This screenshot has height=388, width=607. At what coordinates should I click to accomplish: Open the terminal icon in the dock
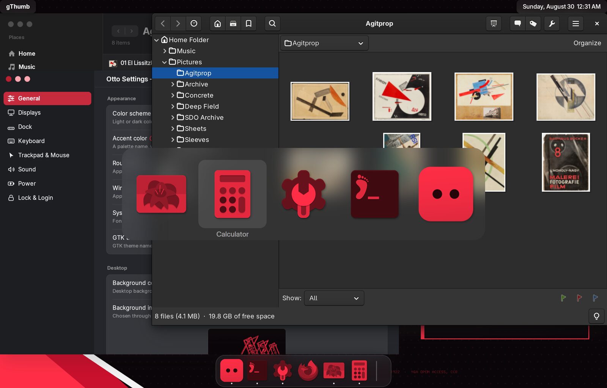point(257,371)
